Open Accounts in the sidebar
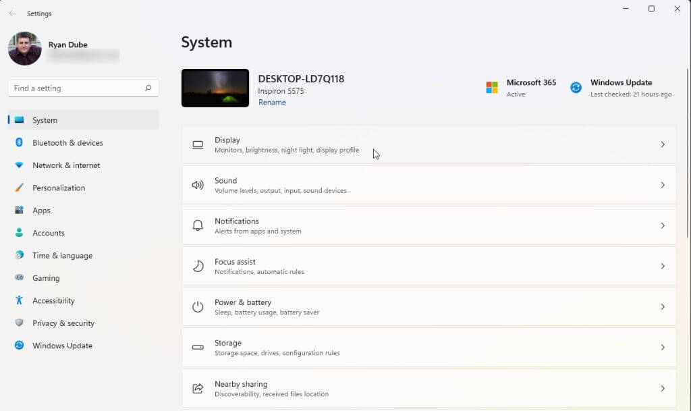 coord(49,233)
